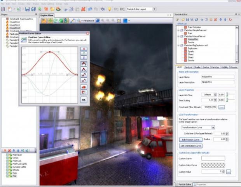Open the Transformation Curve dropdown

click(x=213, y=127)
